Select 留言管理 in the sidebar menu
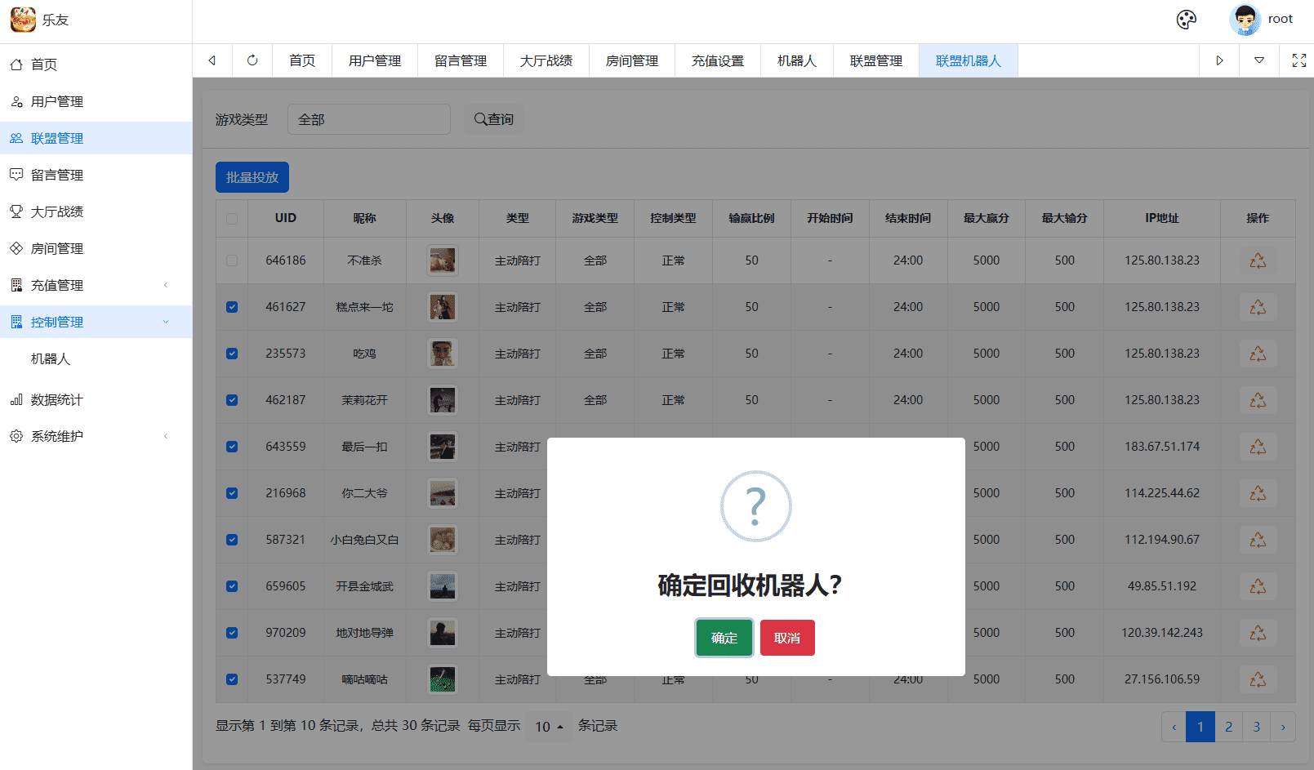Viewport: 1314px width, 770px height. (x=57, y=174)
